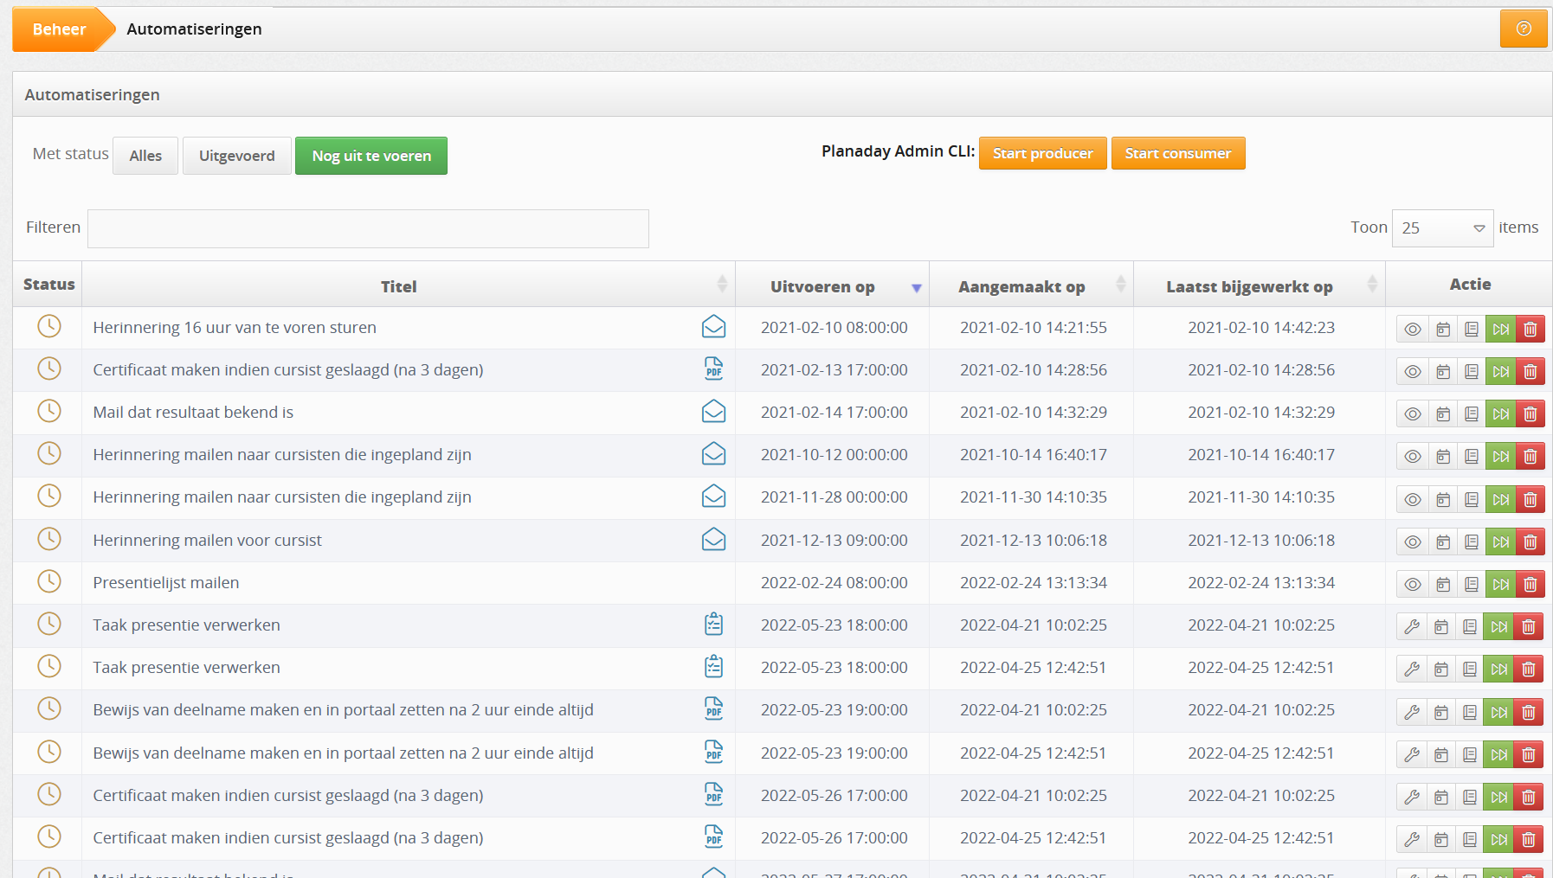Toggle view eye for 2021-11-28 Herinnering mailen
The image size is (1553, 878).
pyautogui.click(x=1413, y=499)
